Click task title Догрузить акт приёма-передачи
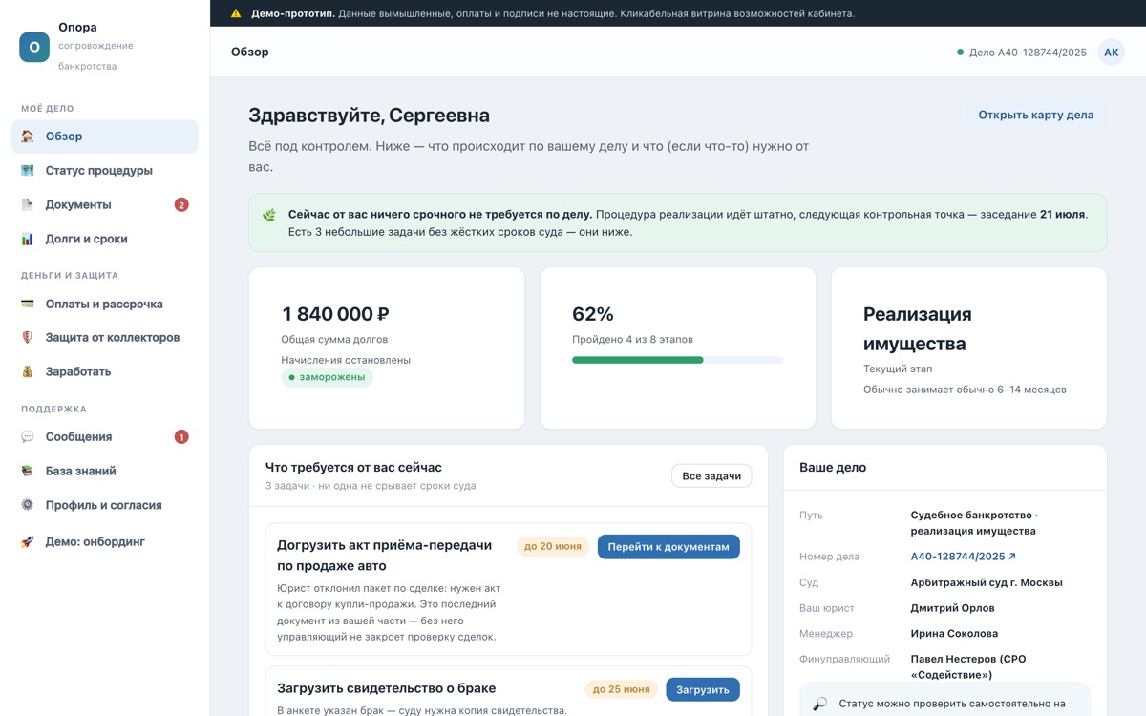This screenshot has height=716, width=1146. [x=384, y=556]
